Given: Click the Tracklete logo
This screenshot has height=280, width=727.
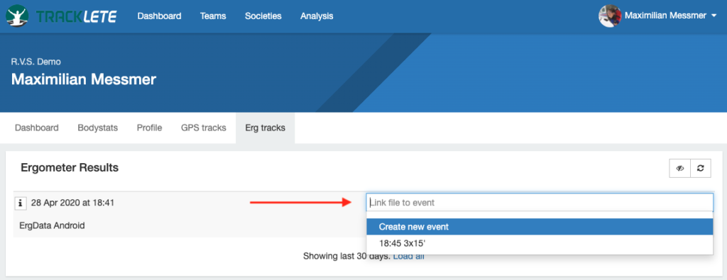Looking at the screenshot, I should click(x=61, y=16).
